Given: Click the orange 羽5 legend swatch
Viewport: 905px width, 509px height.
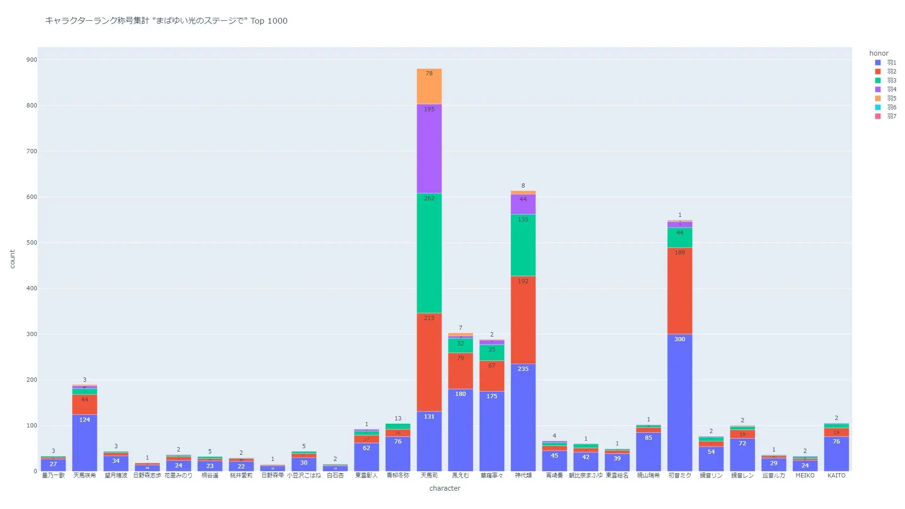Looking at the screenshot, I should click(x=878, y=98).
